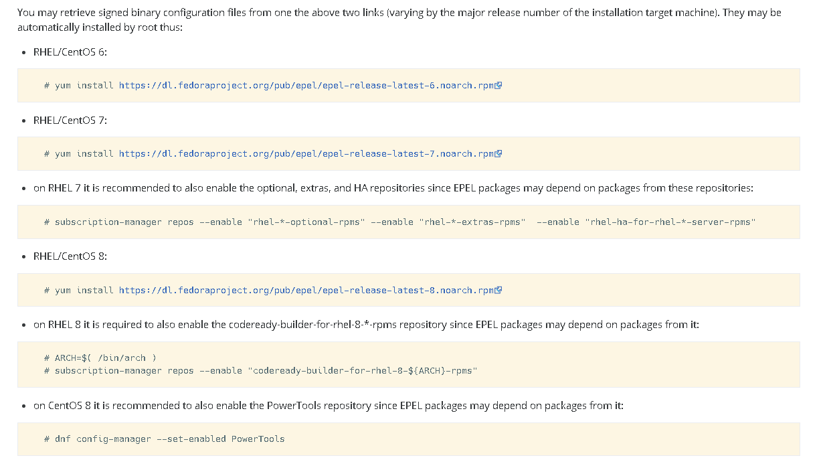This screenshot has width=821, height=468.
Task: Click the RHEL 8 codeready-builder requirement text
Action: [x=367, y=325]
